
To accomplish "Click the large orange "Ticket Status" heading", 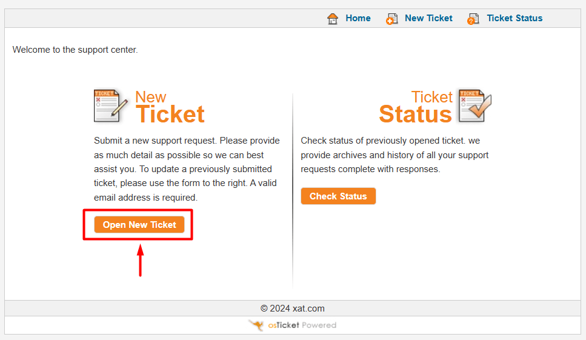I will 416,108.
